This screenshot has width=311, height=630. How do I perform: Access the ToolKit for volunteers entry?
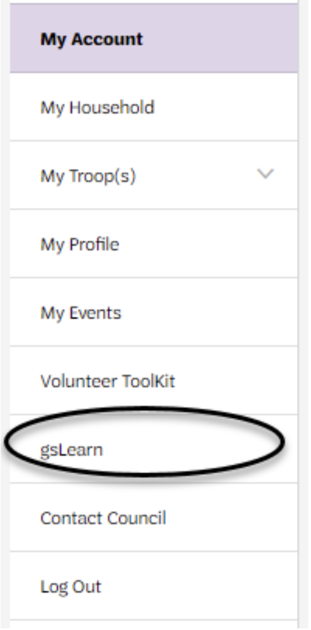[154, 381]
